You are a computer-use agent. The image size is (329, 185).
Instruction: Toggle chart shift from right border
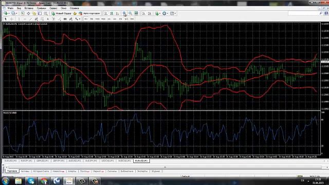tap(150, 13)
